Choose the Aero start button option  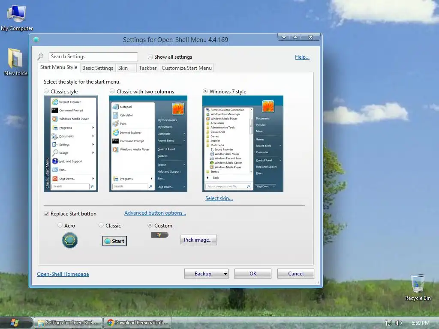tap(60, 225)
